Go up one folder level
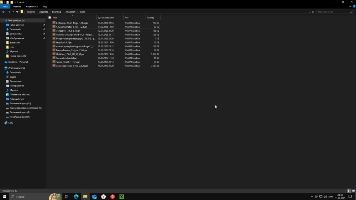The image size is (356, 200). coord(17,12)
